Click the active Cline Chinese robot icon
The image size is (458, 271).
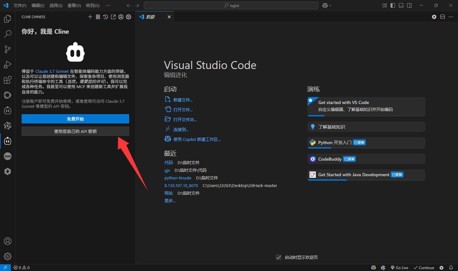coord(8,141)
